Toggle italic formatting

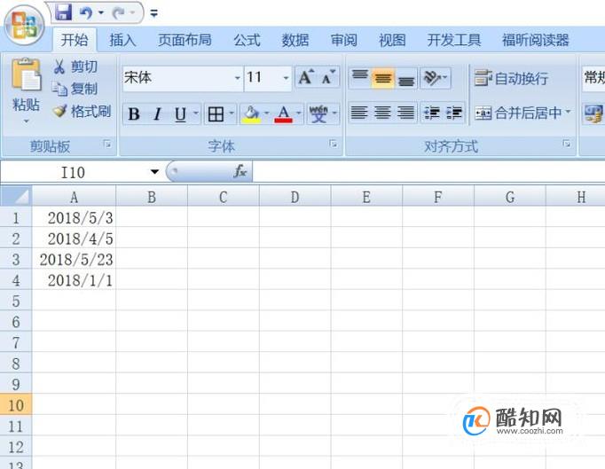157,113
